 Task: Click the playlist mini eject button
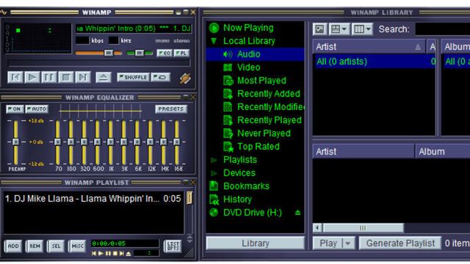point(129,254)
